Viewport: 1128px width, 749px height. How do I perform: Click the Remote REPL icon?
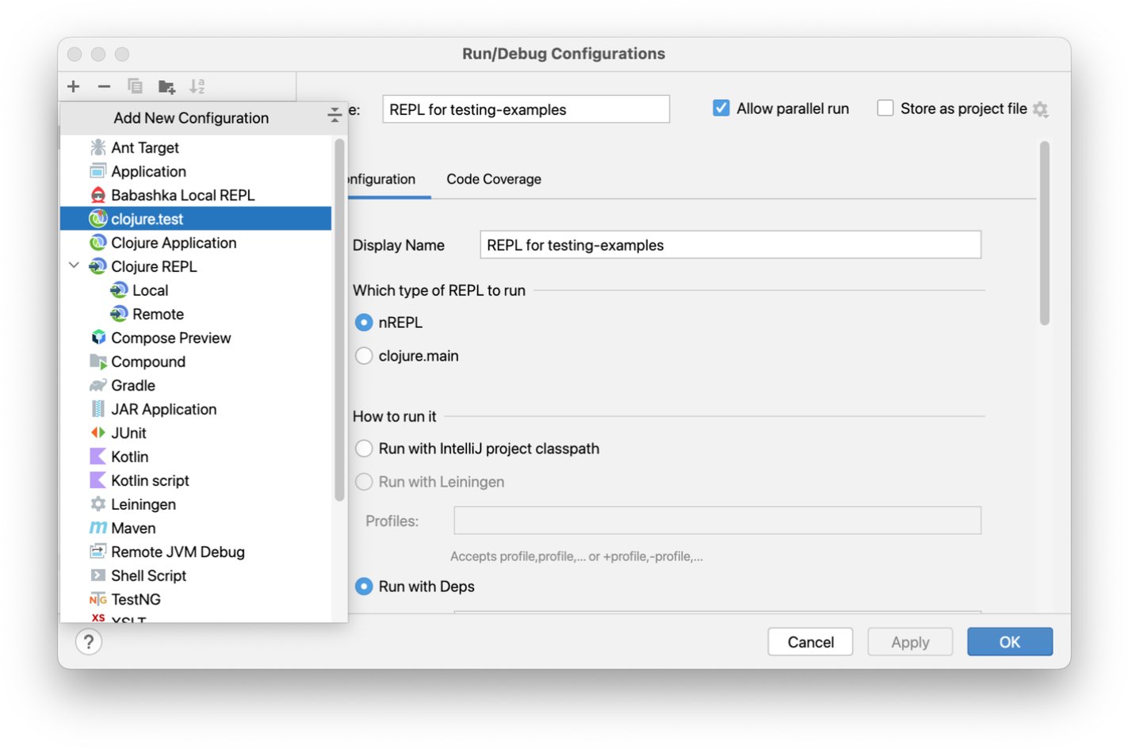coord(119,314)
